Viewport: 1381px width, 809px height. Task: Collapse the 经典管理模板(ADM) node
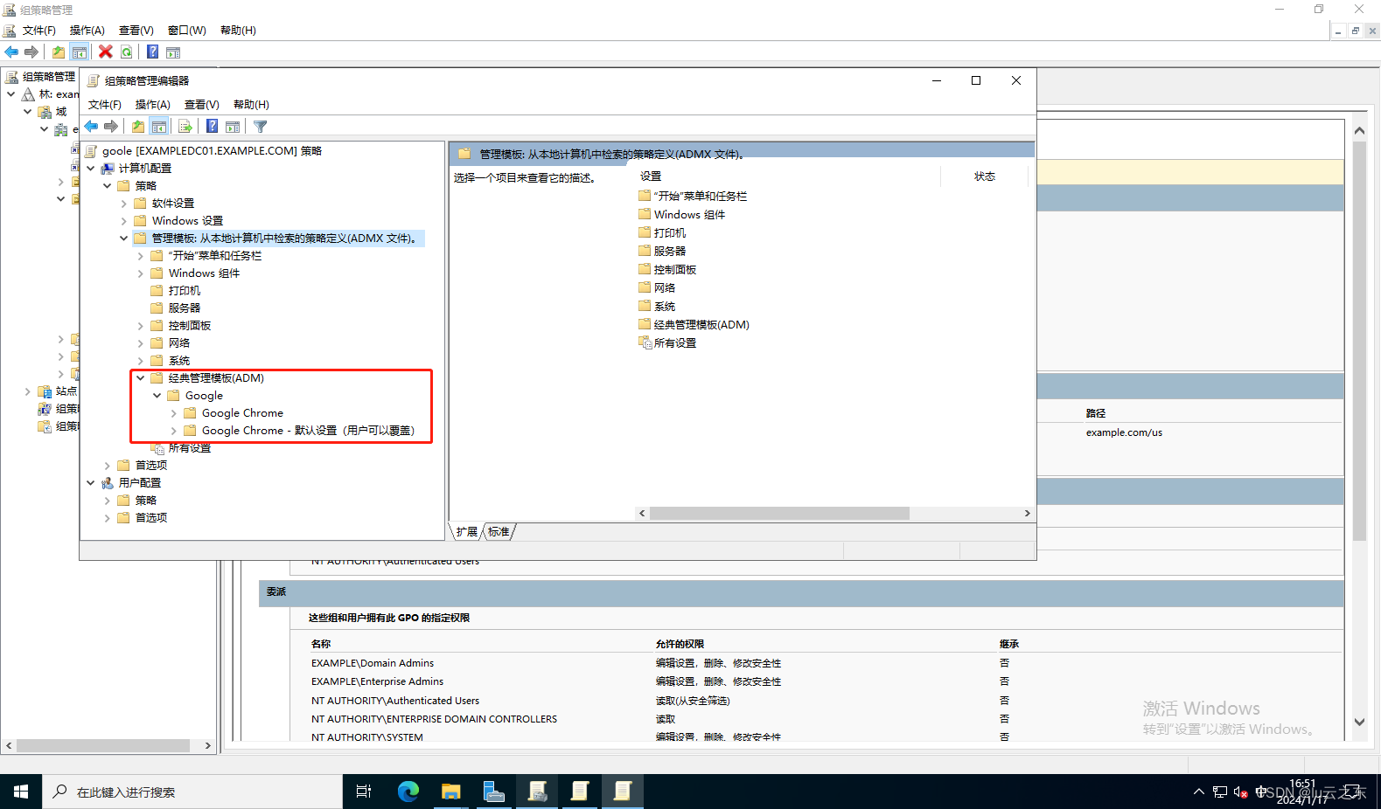pos(140,378)
